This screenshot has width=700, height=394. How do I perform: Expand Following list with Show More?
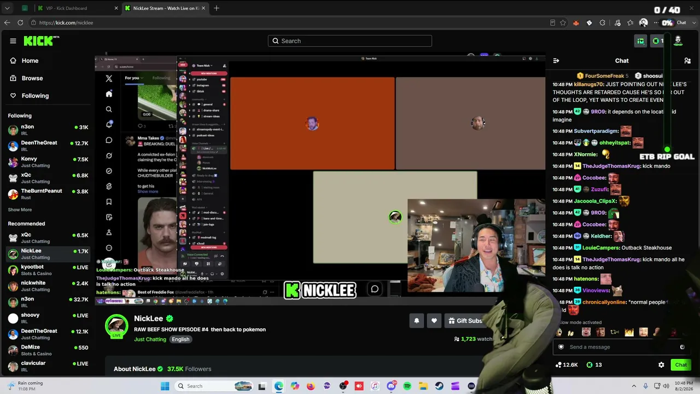point(20,210)
